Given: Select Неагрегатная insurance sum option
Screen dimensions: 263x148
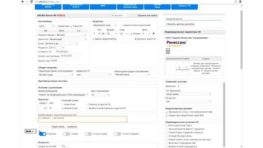Looking at the screenshot, I should [x=62, y=109].
